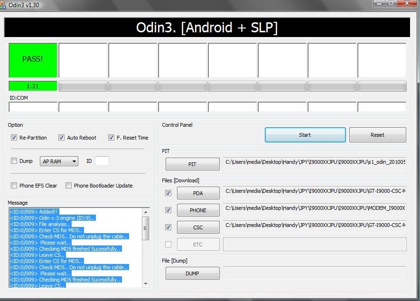Click the Odin3 application icon in title bar
Viewport: 420px width, 301px height.
click(2, 5)
